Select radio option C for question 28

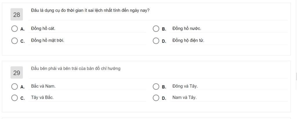(15, 41)
